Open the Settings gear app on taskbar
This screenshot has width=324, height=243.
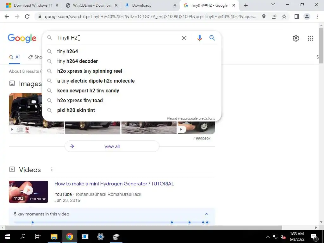click(x=100, y=237)
